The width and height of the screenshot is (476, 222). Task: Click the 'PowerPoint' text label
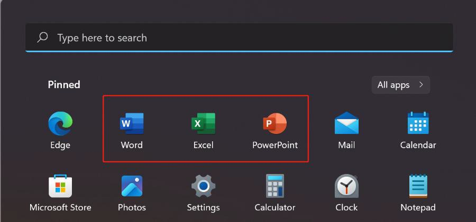[x=275, y=145]
